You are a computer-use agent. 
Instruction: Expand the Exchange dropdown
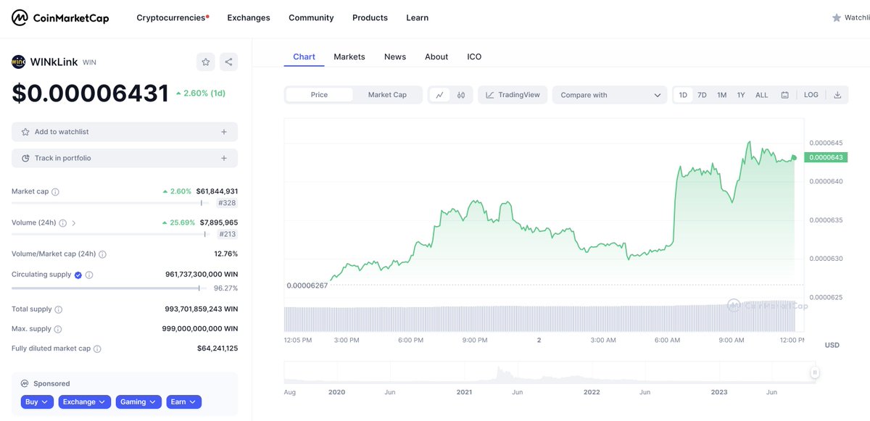[x=85, y=401]
